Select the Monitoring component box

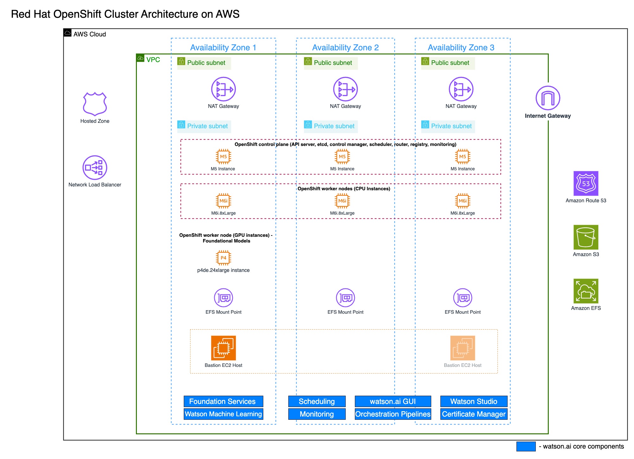point(317,414)
